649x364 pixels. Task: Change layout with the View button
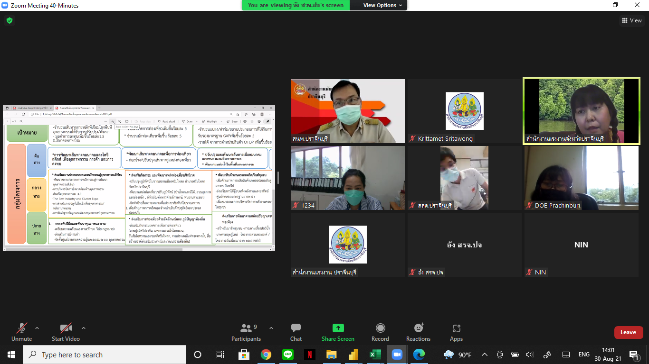tap(631, 20)
